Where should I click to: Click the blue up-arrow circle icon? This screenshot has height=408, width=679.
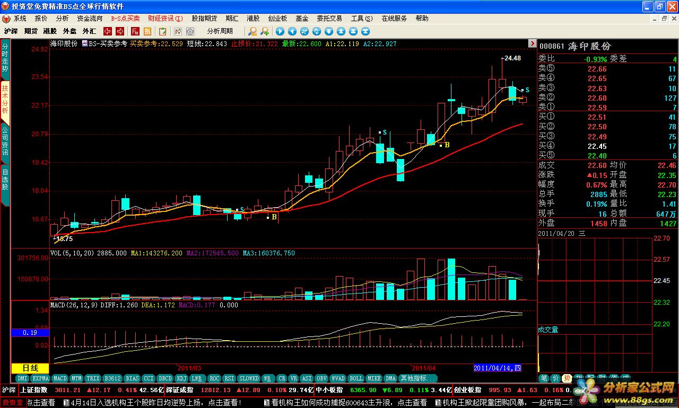pos(341,31)
